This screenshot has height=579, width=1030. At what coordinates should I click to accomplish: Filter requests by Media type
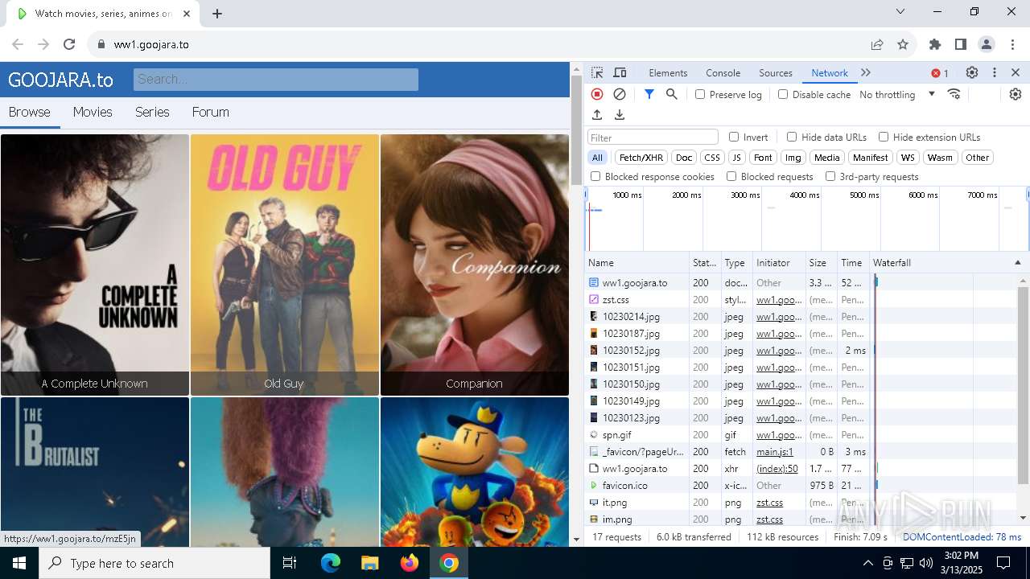(x=826, y=158)
